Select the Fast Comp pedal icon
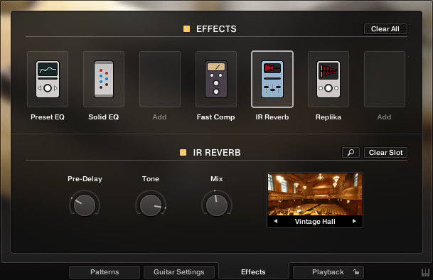Viewport: 433px width, 280px height. click(x=216, y=80)
